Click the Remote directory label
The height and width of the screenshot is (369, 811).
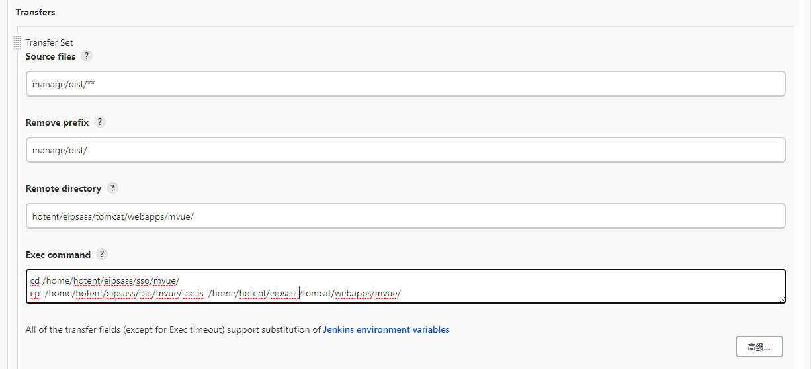63,188
